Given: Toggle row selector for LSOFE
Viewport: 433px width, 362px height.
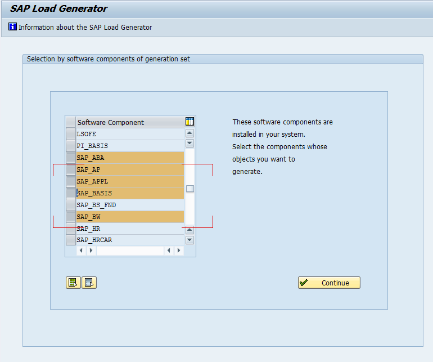Looking at the screenshot, I should (71, 134).
